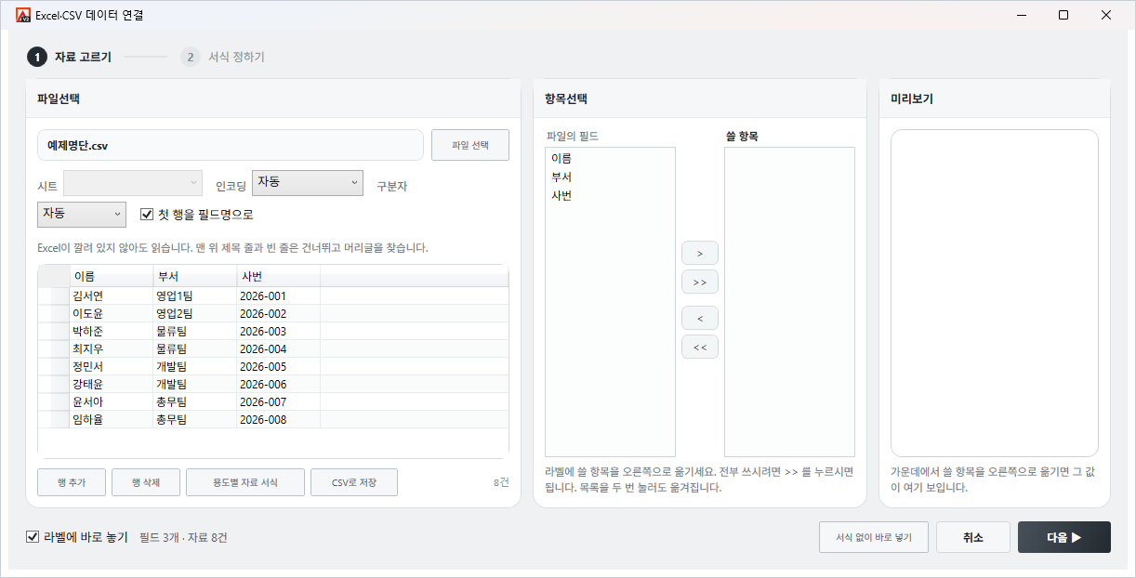Screen dimensions: 1136x578
Task: Click the 미리보기 preview box
Action: point(995,293)
